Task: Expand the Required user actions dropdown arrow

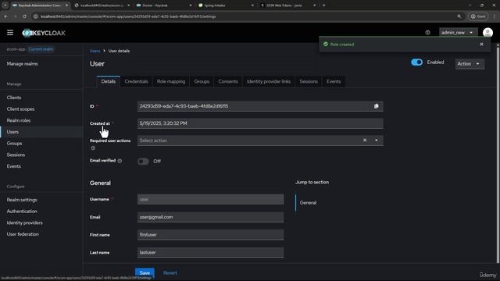Action: (x=377, y=140)
